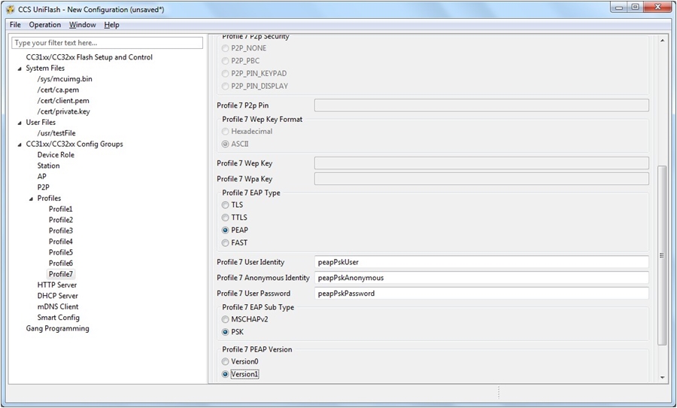Collapse the CC31xx/CC32xx Config Groups node
The image size is (677, 408).
(20, 145)
